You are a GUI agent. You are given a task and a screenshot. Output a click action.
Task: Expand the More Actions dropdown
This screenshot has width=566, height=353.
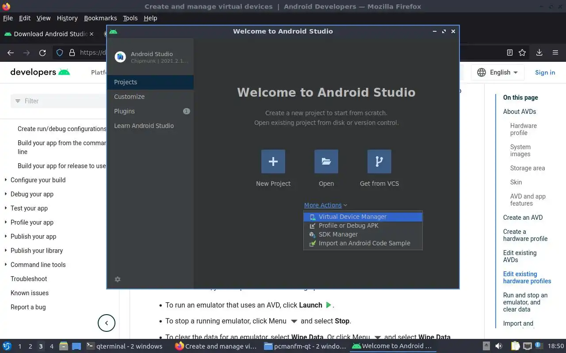coord(325,205)
